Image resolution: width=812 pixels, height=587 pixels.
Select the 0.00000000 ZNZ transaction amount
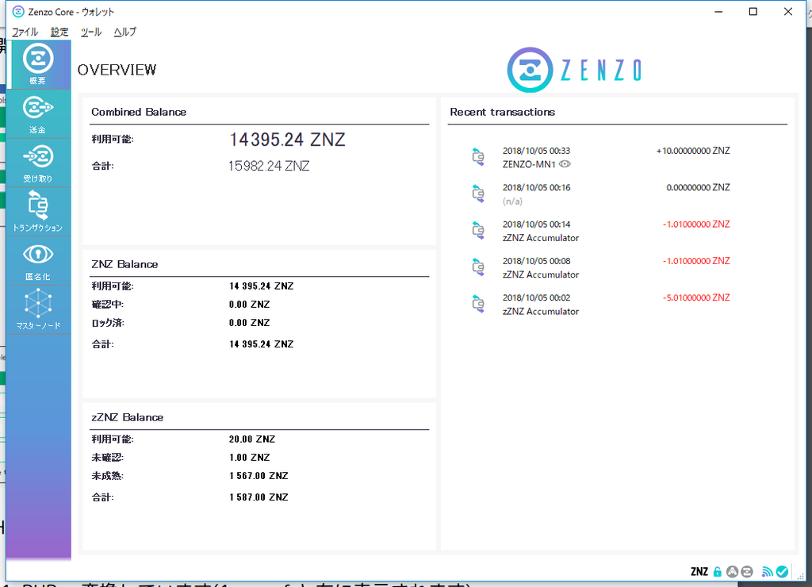pyautogui.click(x=698, y=187)
